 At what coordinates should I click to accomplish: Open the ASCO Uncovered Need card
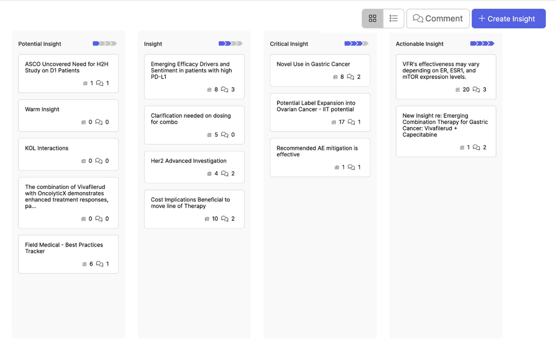point(67,67)
